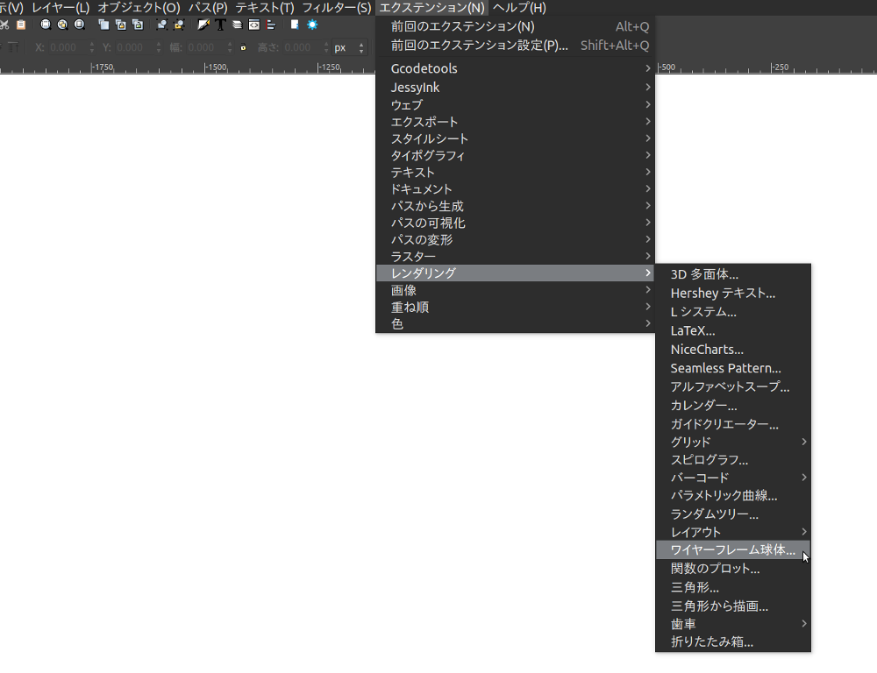The image size is (877, 673).
Task: Expand the JessyInk submenu
Action: click(x=515, y=88)
